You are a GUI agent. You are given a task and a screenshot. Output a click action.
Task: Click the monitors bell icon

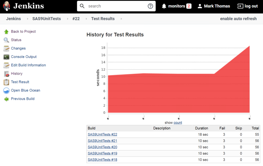click(x=164, y=6)
